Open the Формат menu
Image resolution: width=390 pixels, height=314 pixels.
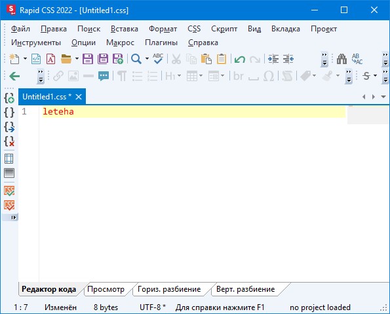(x=163, y=29)
